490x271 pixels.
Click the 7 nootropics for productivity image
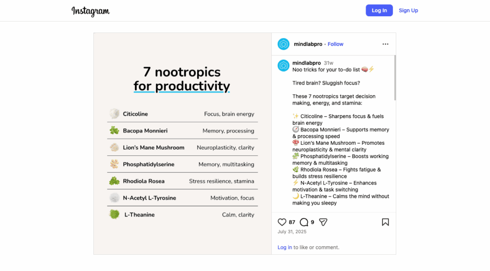[x=182, y=143]
